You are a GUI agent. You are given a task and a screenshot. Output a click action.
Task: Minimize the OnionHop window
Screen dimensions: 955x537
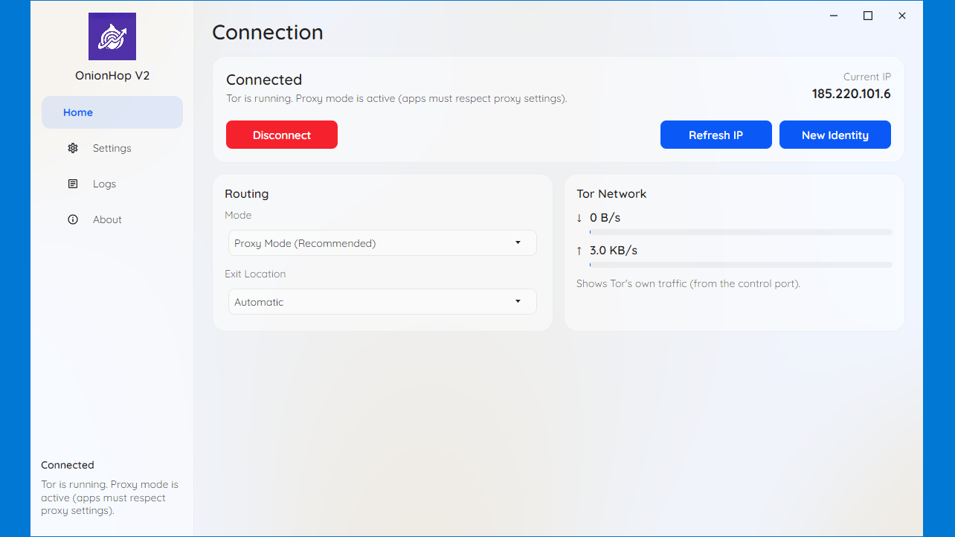click(833, 16)
